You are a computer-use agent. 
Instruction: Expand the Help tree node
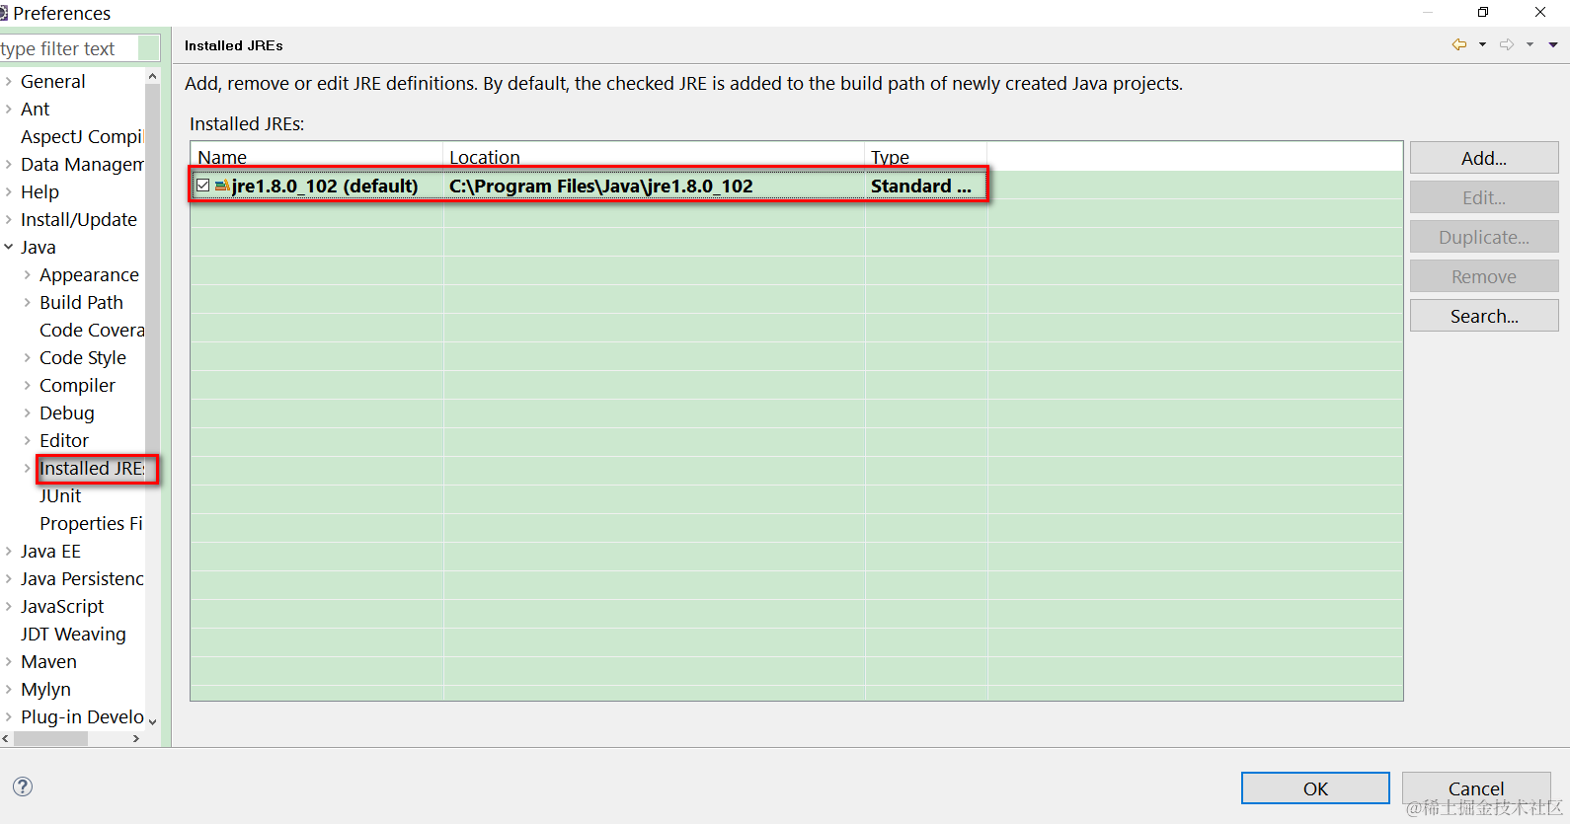(9, 191)
